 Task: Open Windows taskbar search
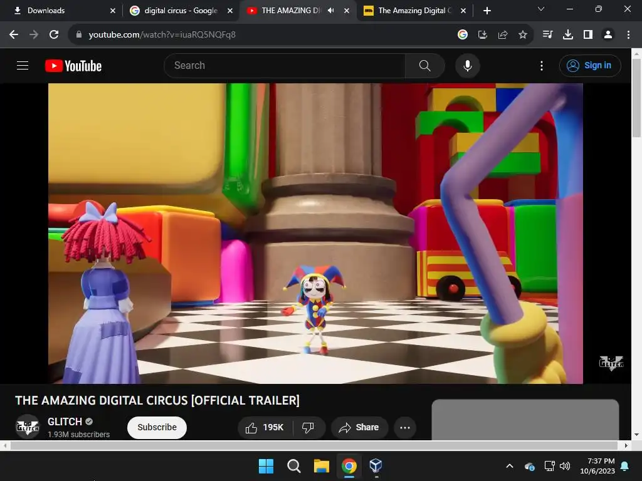tap(293, 466)
